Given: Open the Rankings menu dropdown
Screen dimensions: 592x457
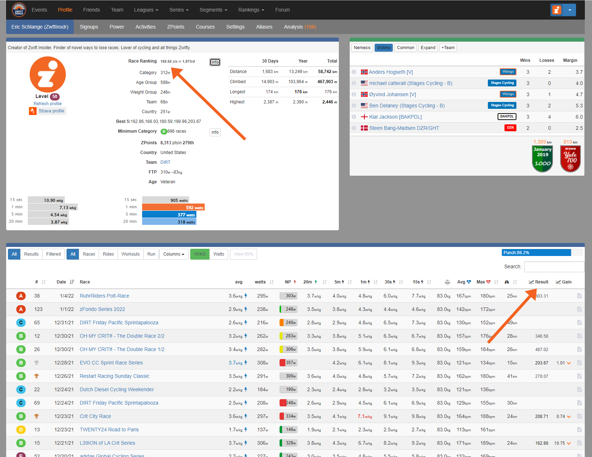Looking at the screenshot, I should (x=251, y=10).
